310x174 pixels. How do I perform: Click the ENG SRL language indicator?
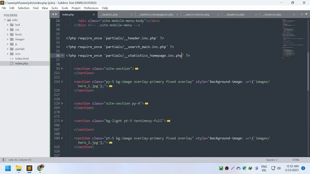(264, 168)
